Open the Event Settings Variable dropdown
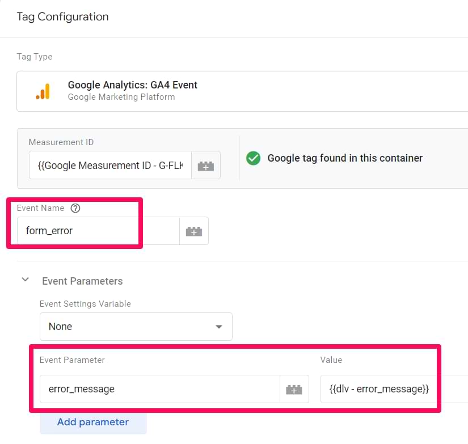Image resolution: width=468 pixels, height=444 pixels. pyautogui.click(x=136, y=327)
